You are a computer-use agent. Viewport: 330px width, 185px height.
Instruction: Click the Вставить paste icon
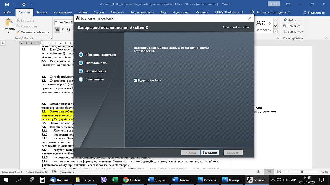pos(9,22)
